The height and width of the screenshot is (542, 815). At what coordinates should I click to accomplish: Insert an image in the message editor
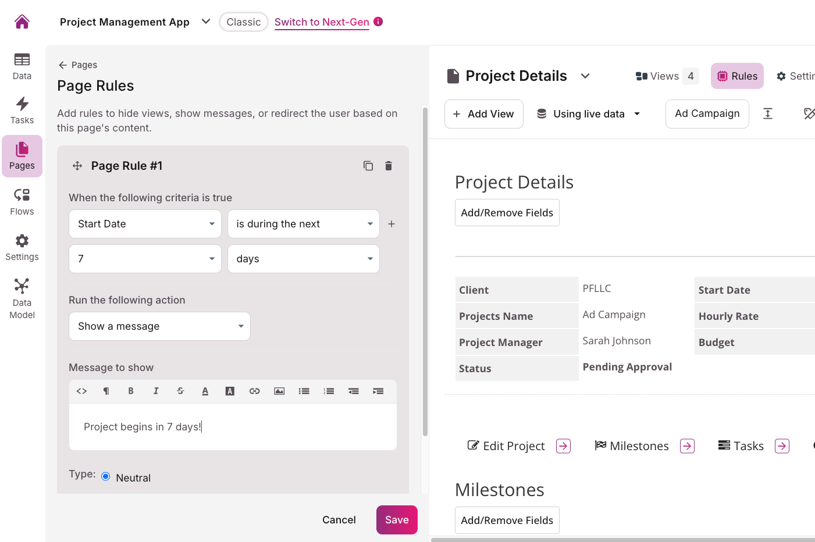(279, 391)
